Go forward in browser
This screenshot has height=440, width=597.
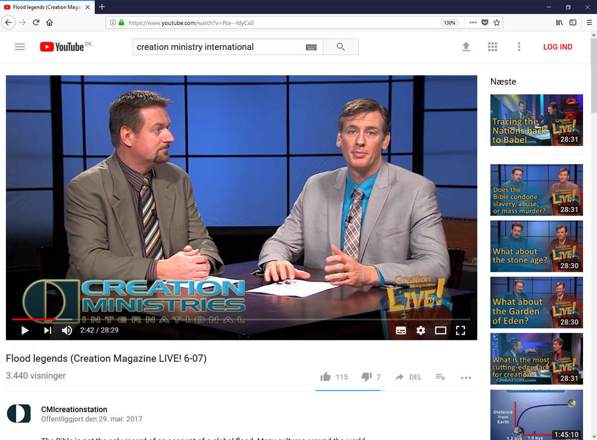(22, 22)
